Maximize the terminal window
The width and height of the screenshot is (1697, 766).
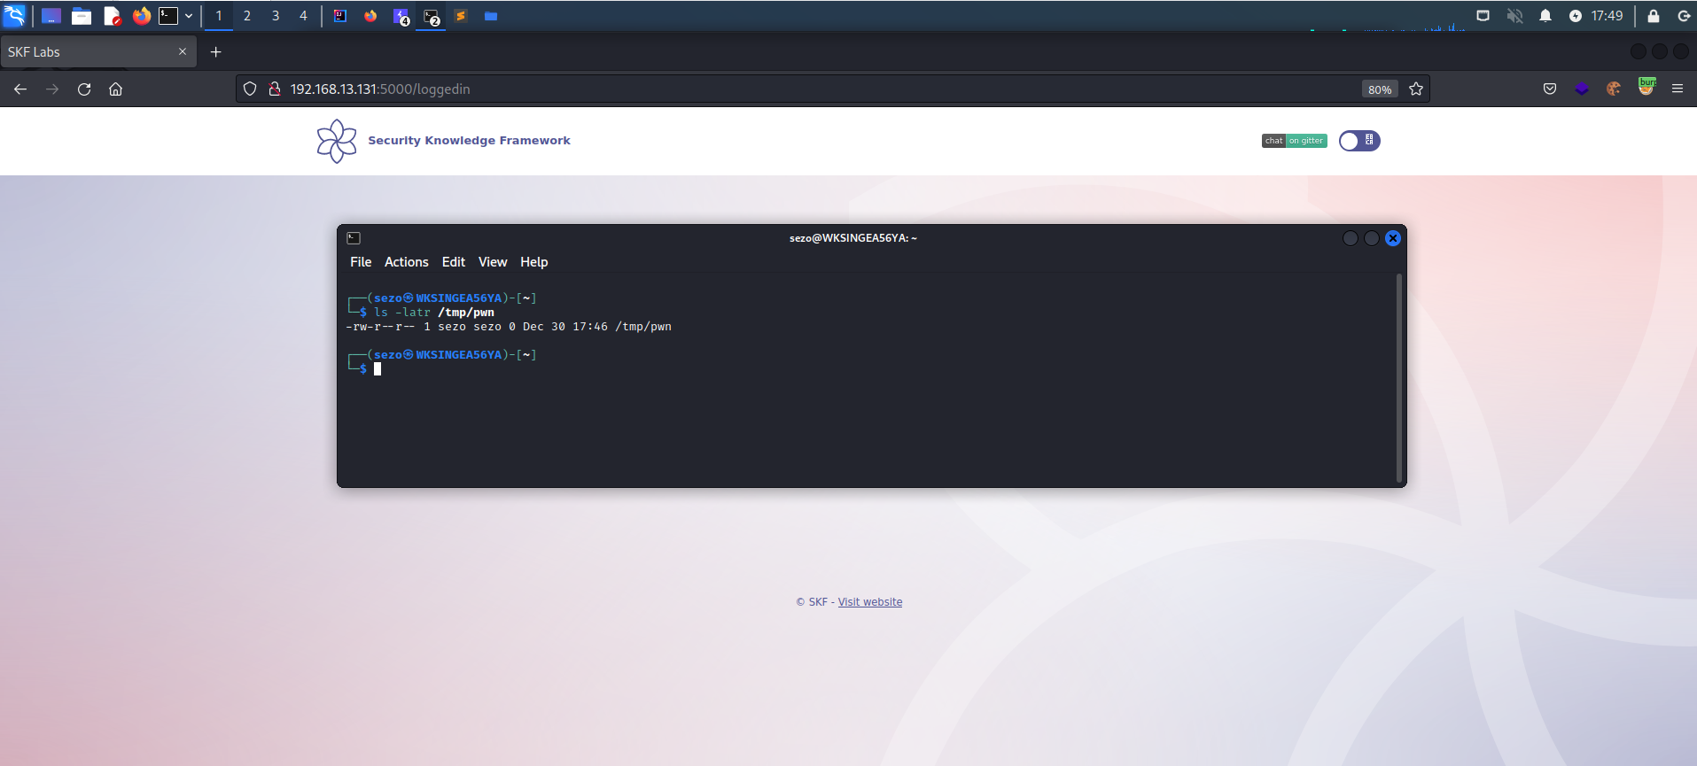(x=1372, y=238)
